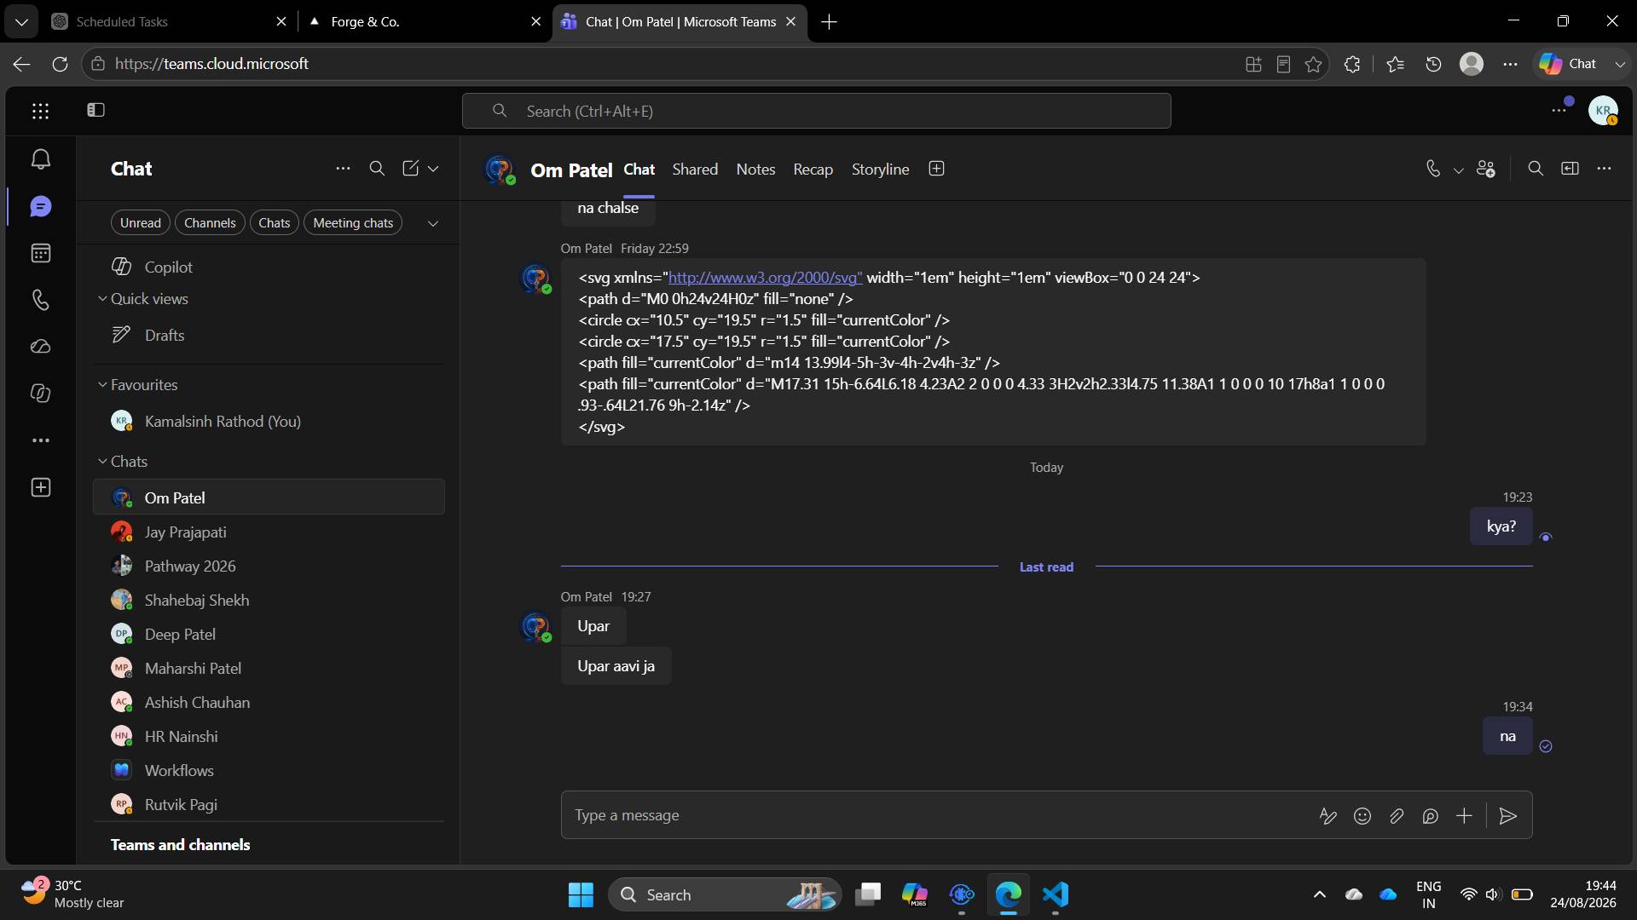1637x920 pixels.
Task: Toggle the Channels filter chip
Action: point(210,223)
